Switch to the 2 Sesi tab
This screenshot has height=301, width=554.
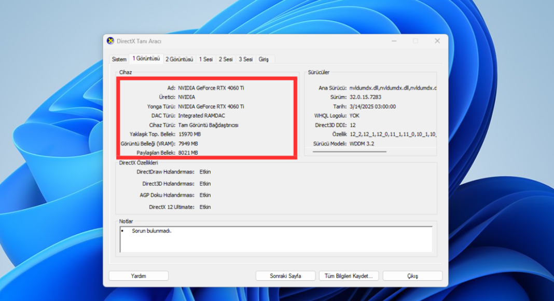point(226,59)
